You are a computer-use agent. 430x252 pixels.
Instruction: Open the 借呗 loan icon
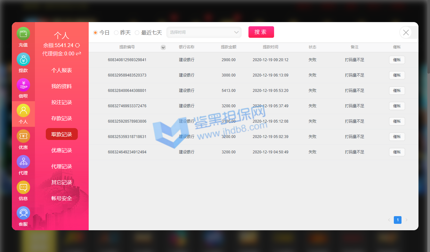click(23, 85)
